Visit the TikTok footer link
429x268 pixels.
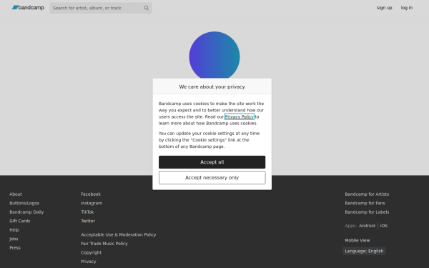coord(87,212)
